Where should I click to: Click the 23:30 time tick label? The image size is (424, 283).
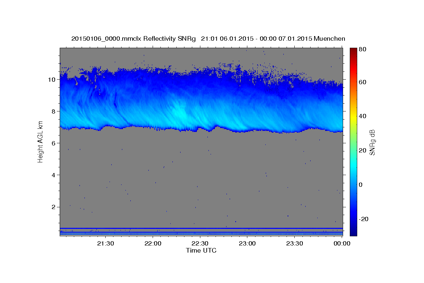(294, 243)
